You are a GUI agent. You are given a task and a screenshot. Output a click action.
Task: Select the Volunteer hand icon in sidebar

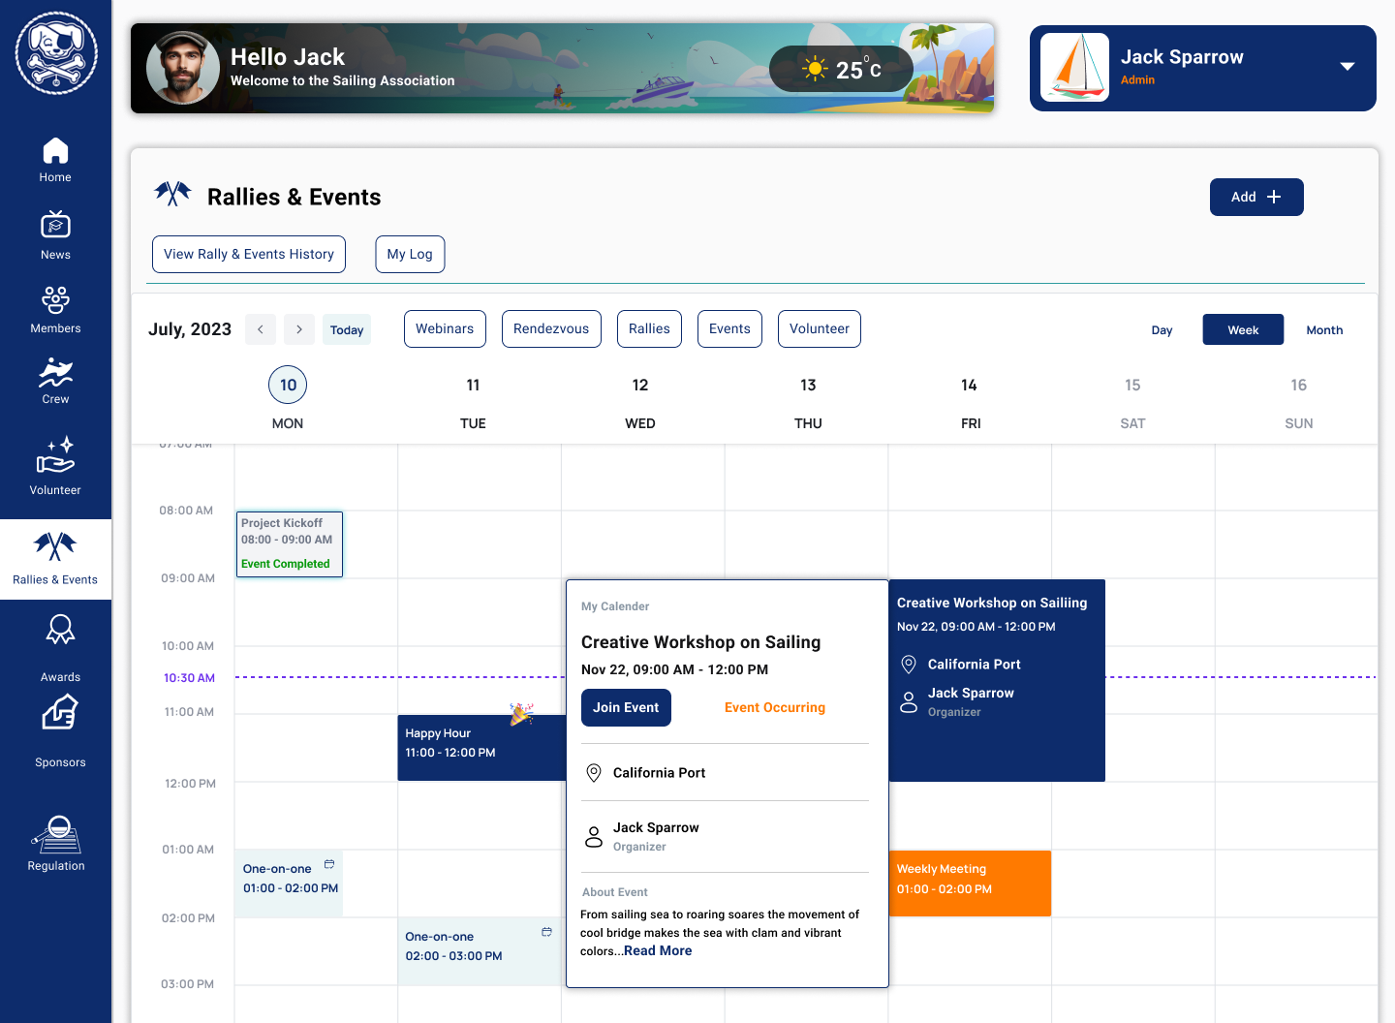55,455
